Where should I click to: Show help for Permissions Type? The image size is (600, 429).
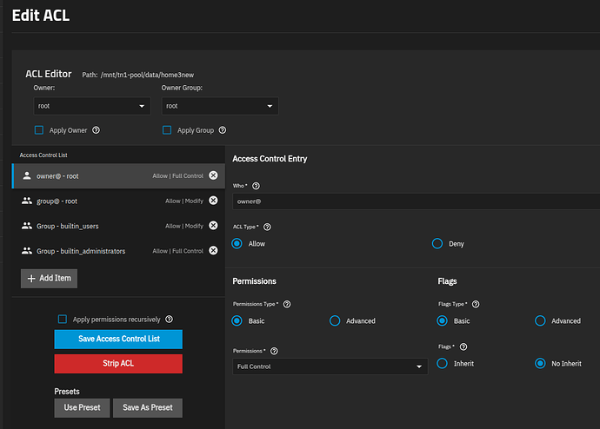point(287,304)
